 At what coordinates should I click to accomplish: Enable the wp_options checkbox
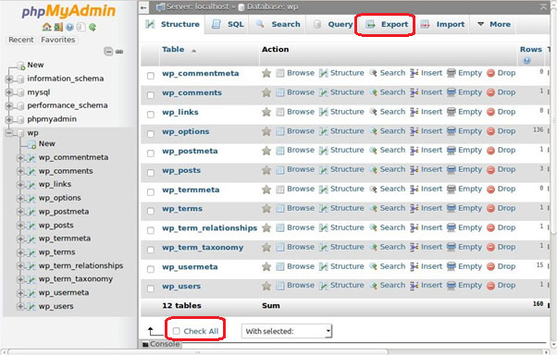click(x=151, y=134)
